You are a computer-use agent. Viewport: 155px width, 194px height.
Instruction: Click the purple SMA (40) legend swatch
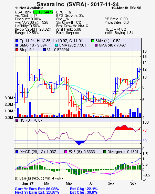[96, 45]
